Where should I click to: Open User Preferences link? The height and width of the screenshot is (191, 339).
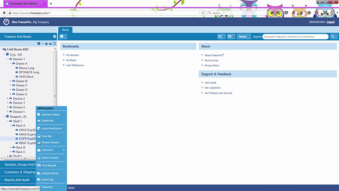75,65
